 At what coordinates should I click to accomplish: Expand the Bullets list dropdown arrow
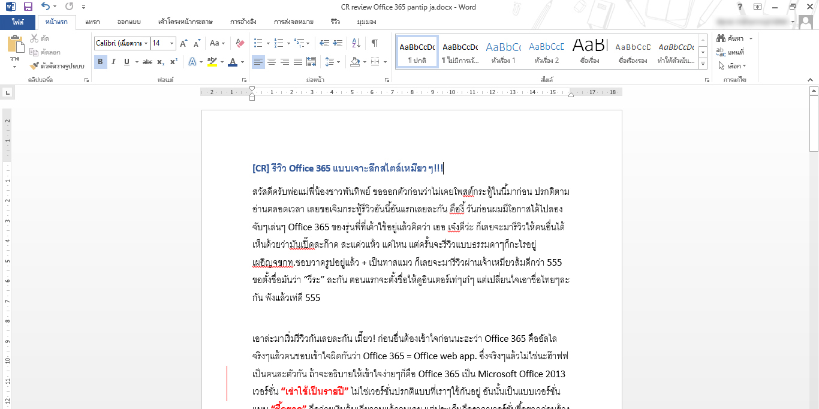click(267, 43)
